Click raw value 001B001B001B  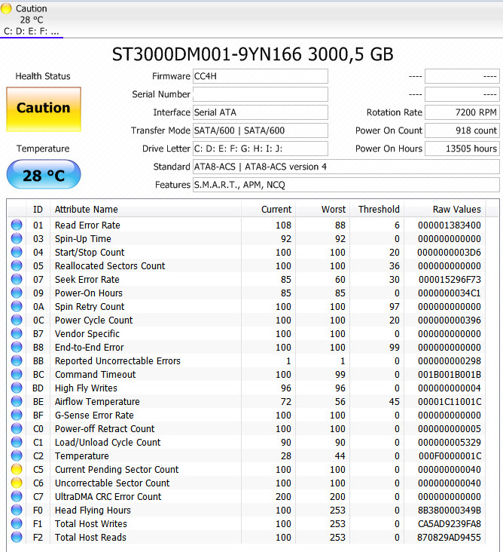point(450,374)
